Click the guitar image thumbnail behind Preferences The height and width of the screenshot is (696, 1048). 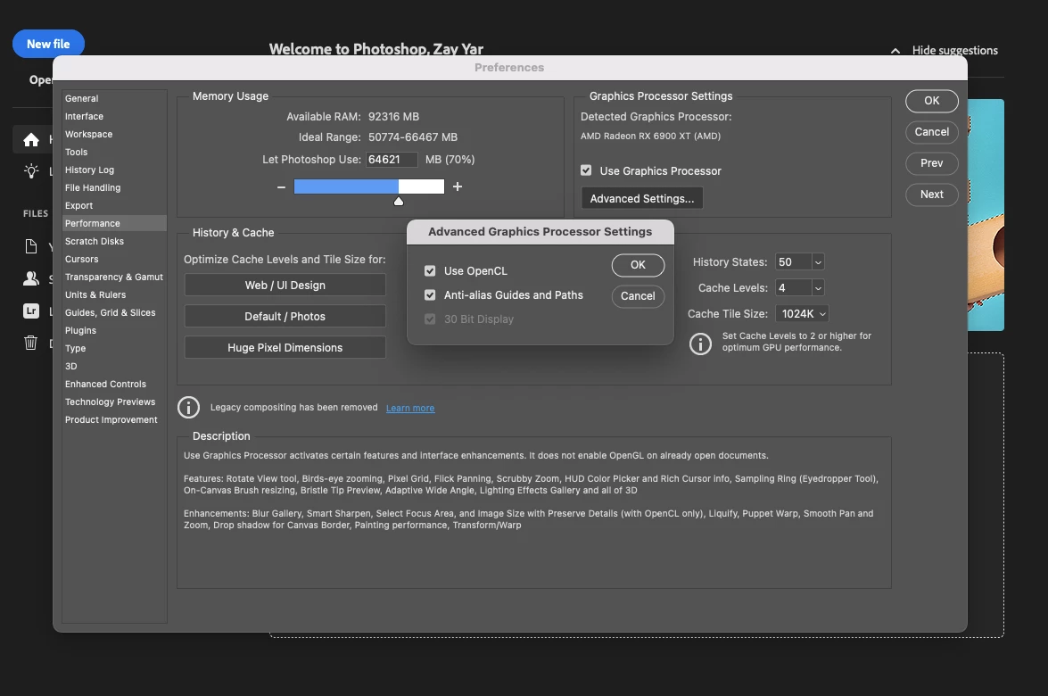pos(986,215)
